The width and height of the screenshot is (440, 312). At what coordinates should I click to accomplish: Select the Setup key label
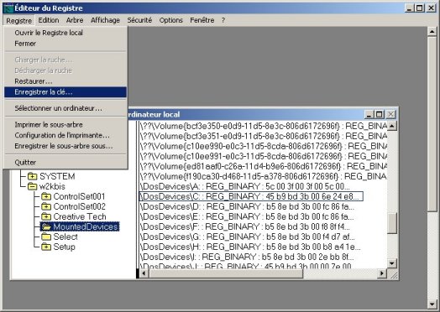click(65, 247)
